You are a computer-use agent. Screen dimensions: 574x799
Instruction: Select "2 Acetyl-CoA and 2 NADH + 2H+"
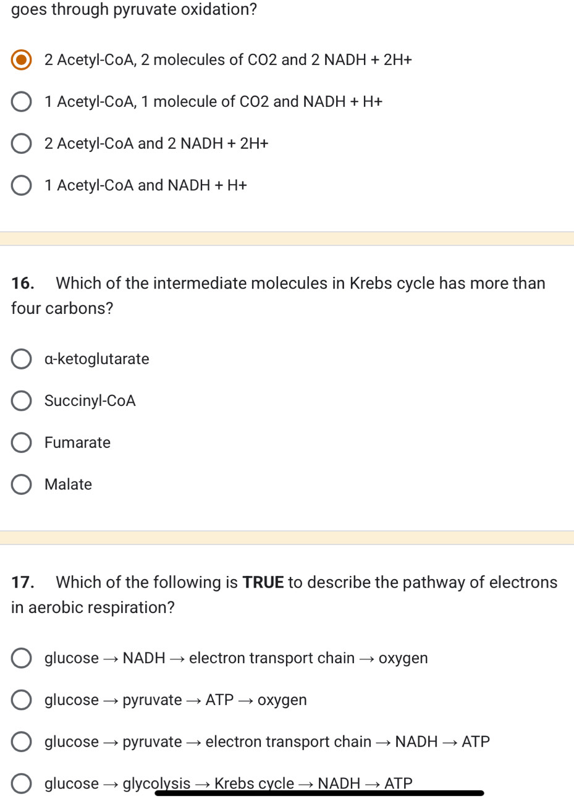(20, 143)
